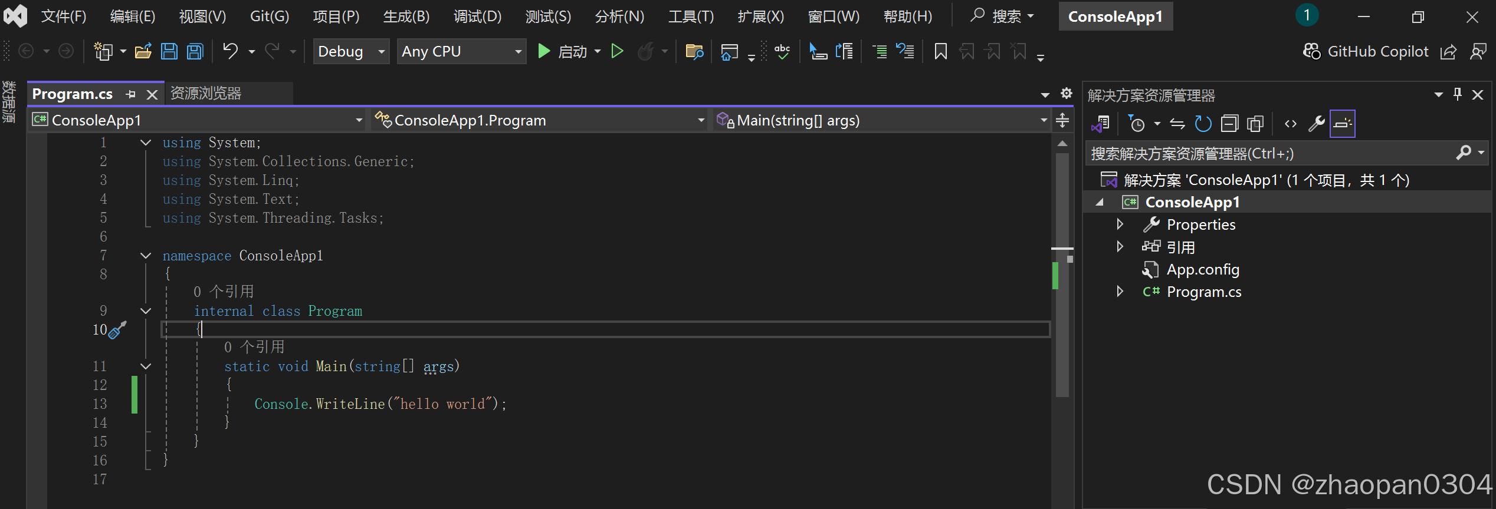Screen dimensions: 1496x509
Task: Click the Save All icon
Action: tap(195, 51)
